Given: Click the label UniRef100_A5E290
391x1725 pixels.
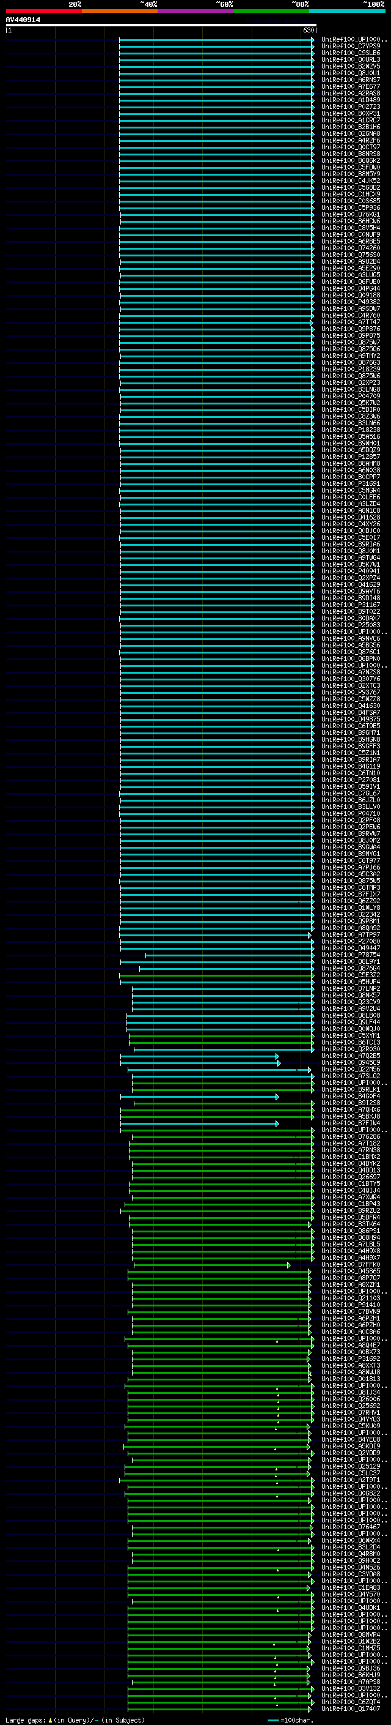Looking at the screenshot, I should (x=351, y=268).
